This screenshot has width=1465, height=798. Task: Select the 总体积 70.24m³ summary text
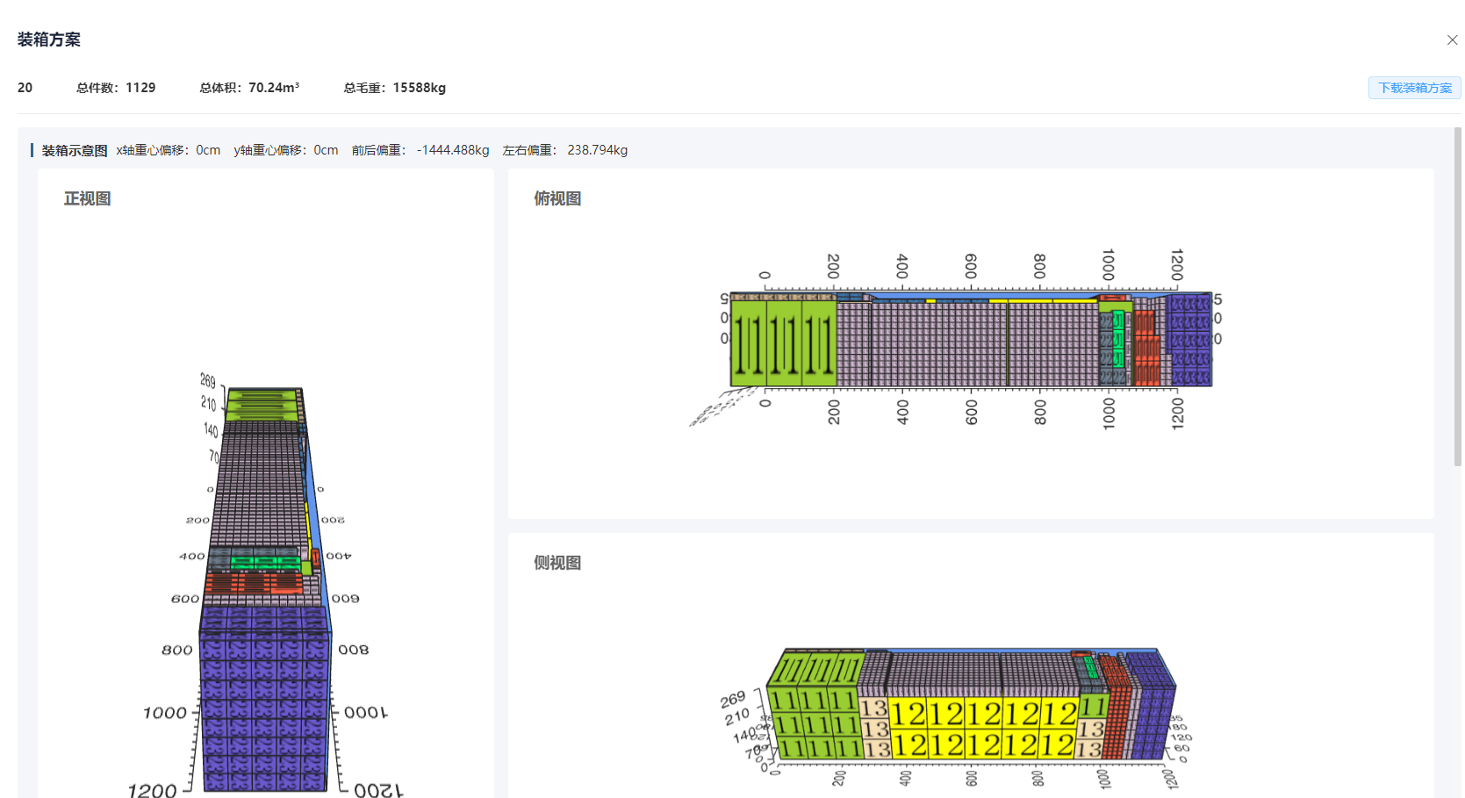coord(249,88)
